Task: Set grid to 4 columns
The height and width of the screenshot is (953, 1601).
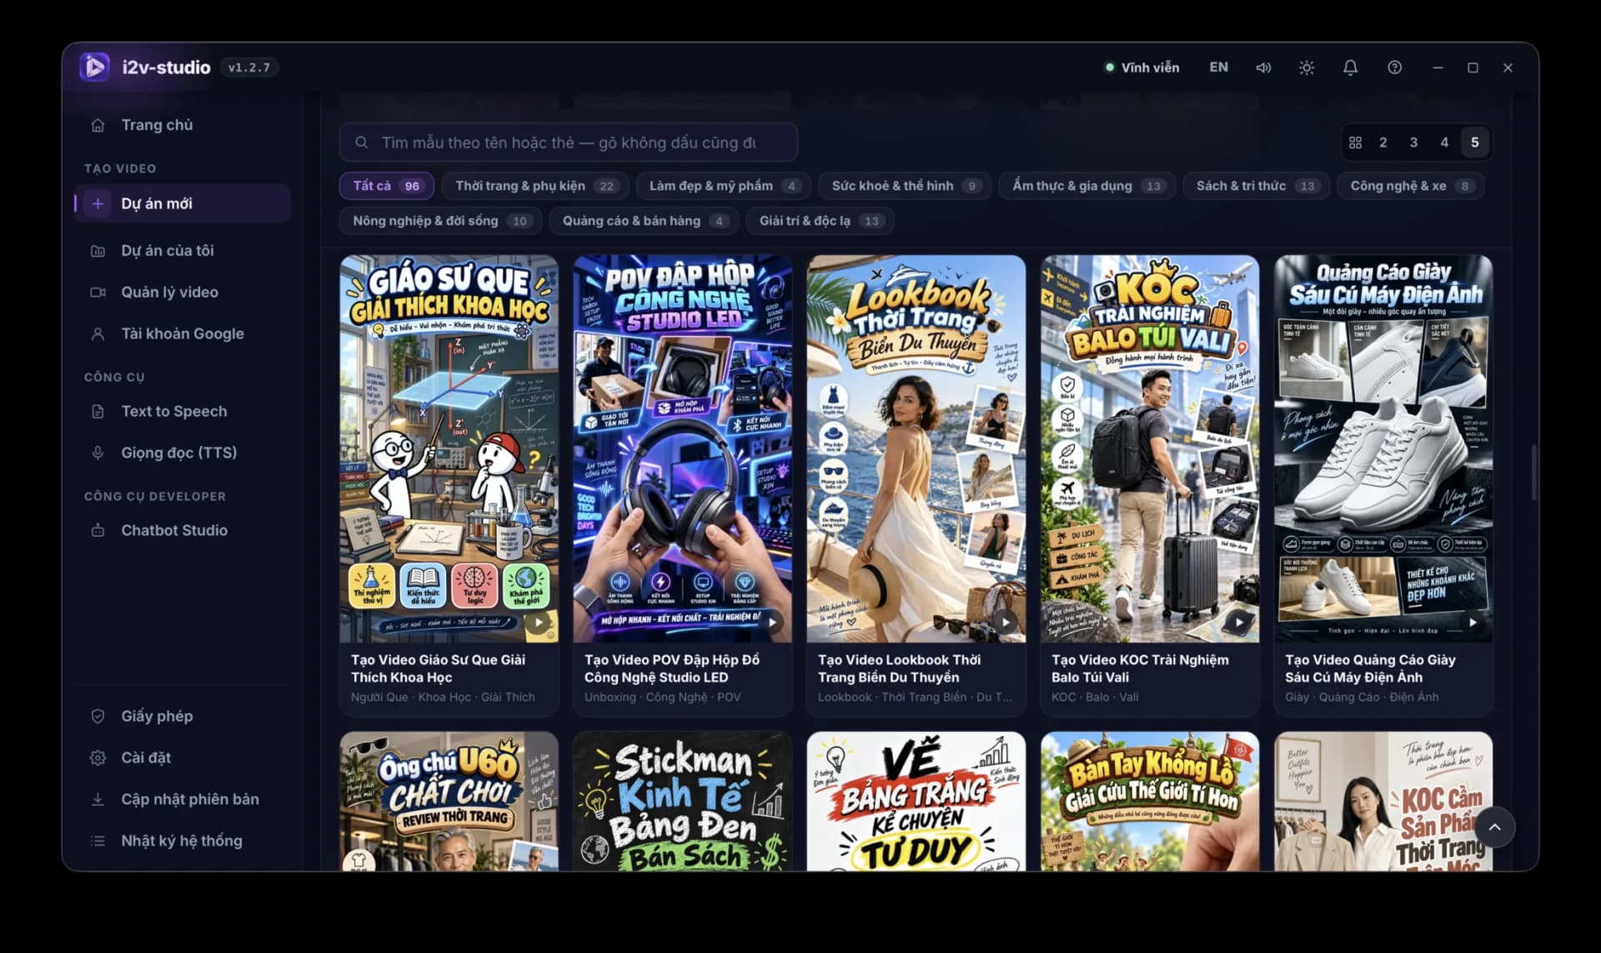Action: coord(1444,143)
